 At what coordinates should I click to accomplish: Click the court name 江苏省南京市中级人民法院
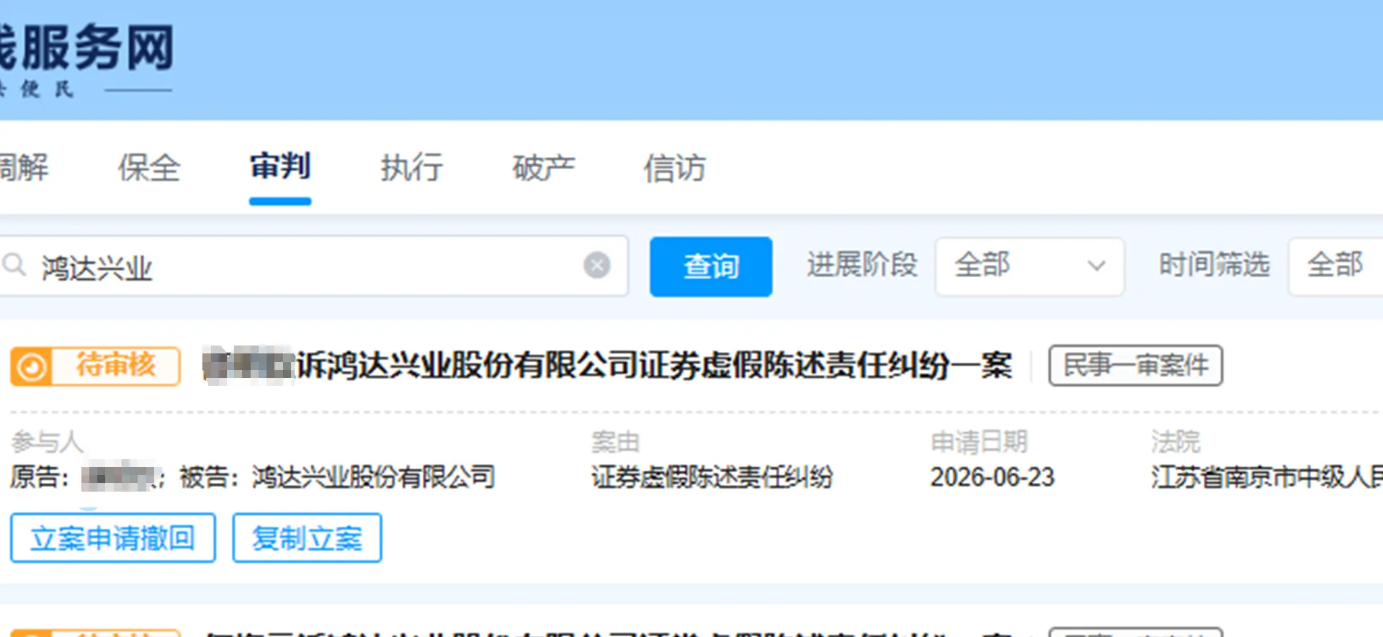pyautogui.click(x=1266, y=477)
